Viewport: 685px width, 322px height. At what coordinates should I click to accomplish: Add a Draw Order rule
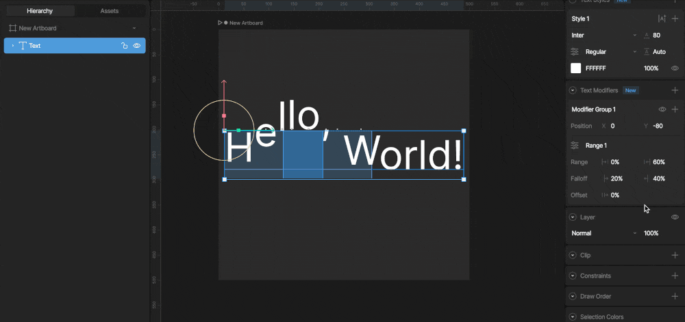click(675, 296)
